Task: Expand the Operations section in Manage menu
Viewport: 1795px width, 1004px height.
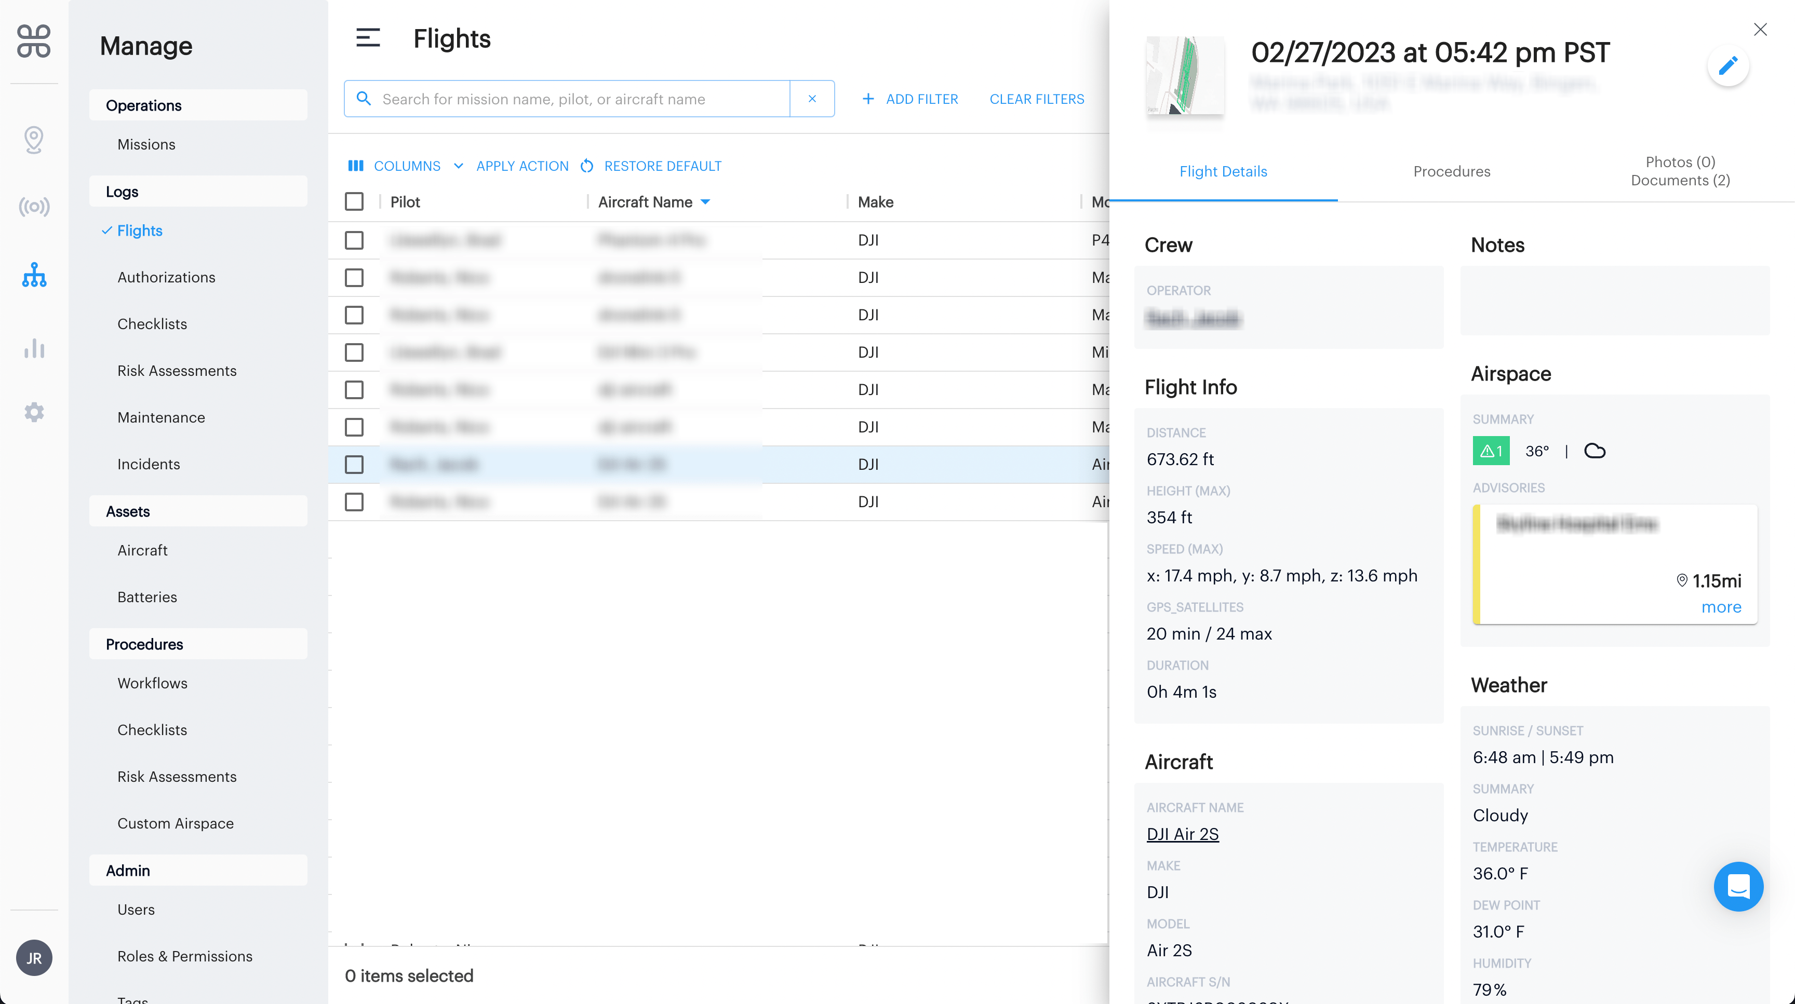Action: (143, 105)
